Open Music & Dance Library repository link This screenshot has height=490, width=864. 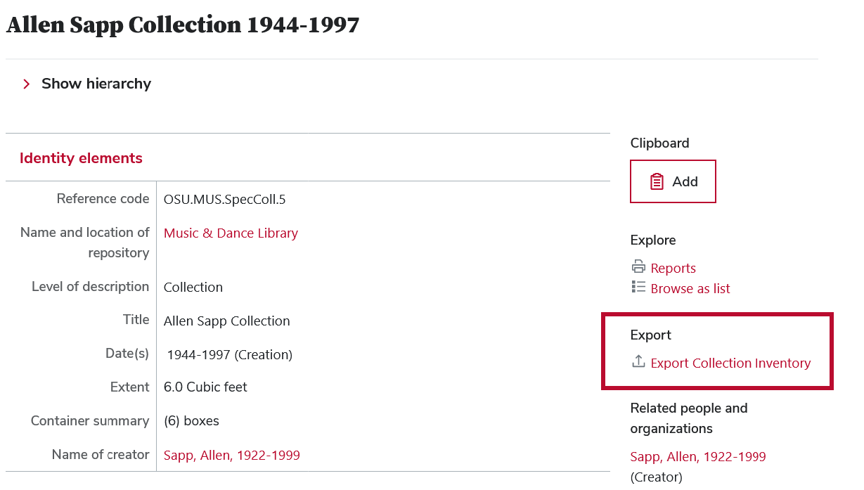(x=231, y=233)
